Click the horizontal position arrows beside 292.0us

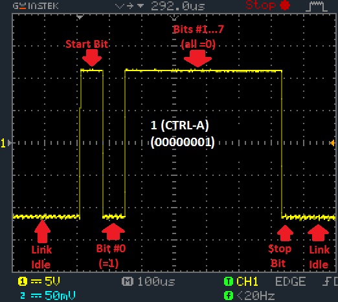[130, 6]
